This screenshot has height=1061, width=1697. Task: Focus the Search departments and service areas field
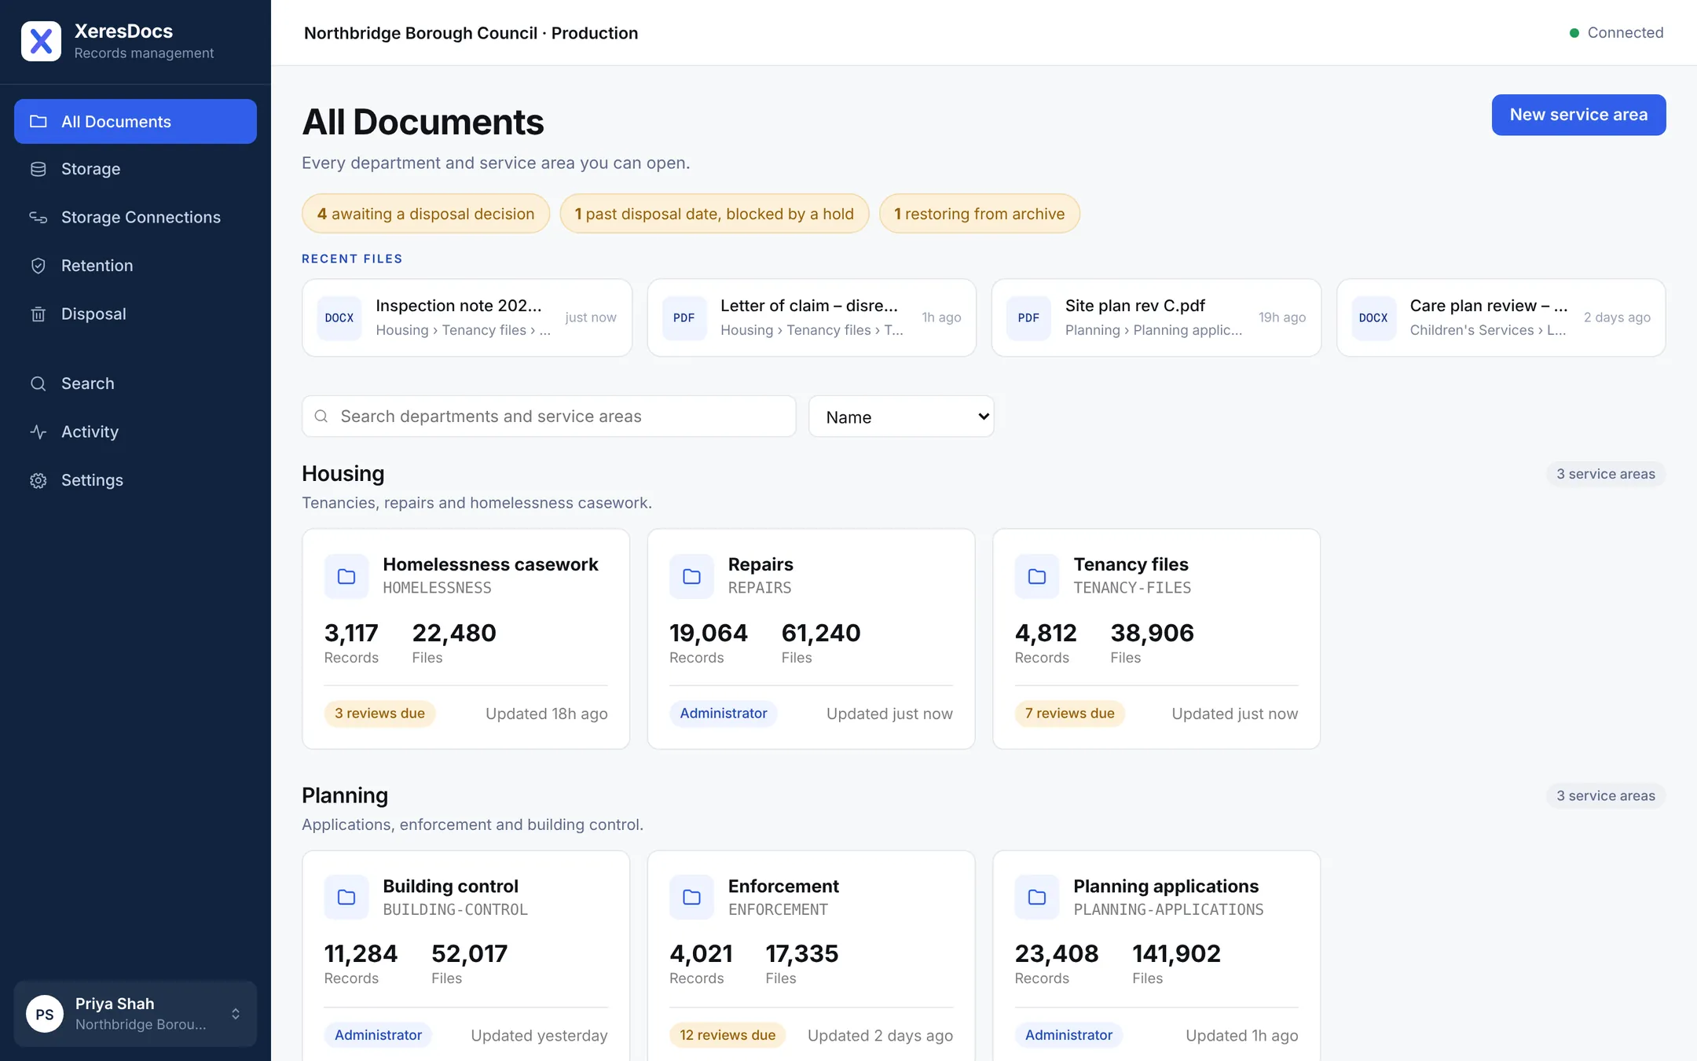point(549,417)
